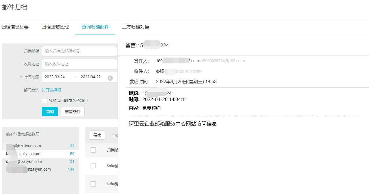
Task: Check the second kefu@ mail row checkbox
Action: coord(93,184)
